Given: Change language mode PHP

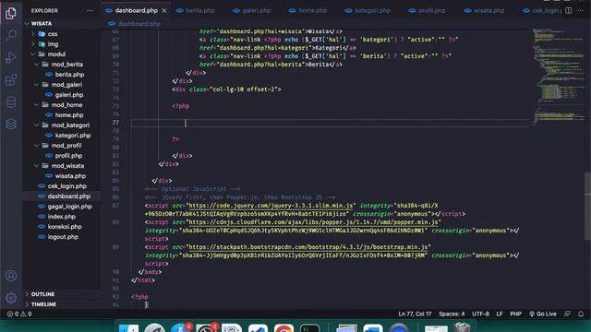Looking at the screenshot, I should point(515,314).
